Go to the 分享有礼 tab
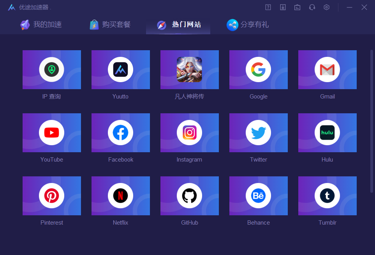This screenshot has height=255, width=375. [248, 25]
